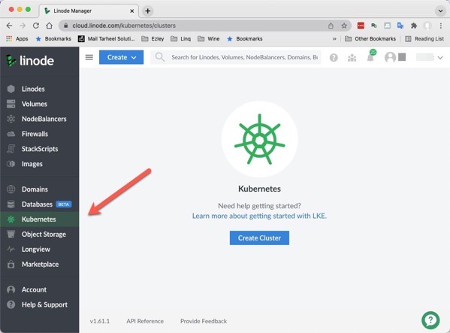Click the Volumes sidebar icon

click(11, 104)
